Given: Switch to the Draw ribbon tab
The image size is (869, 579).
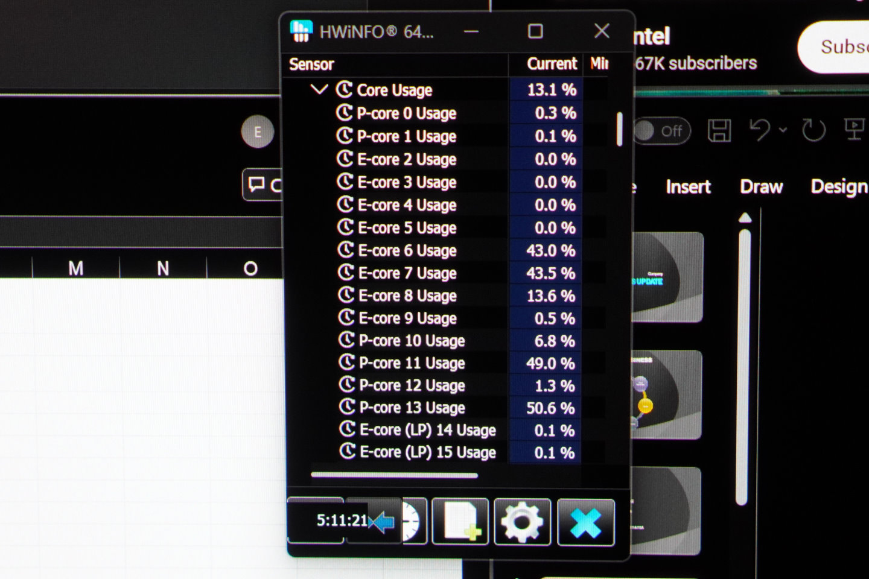Looking at the screenshot, I should 761,187.
